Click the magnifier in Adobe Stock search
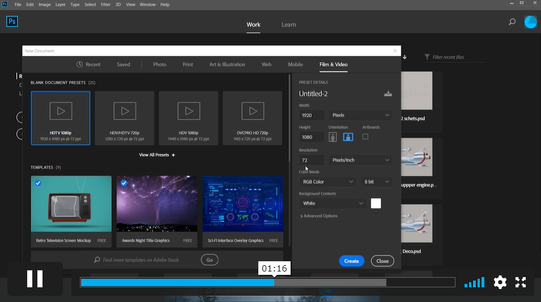The width and height of the screenshot is (541, 302). coord(97,260)
